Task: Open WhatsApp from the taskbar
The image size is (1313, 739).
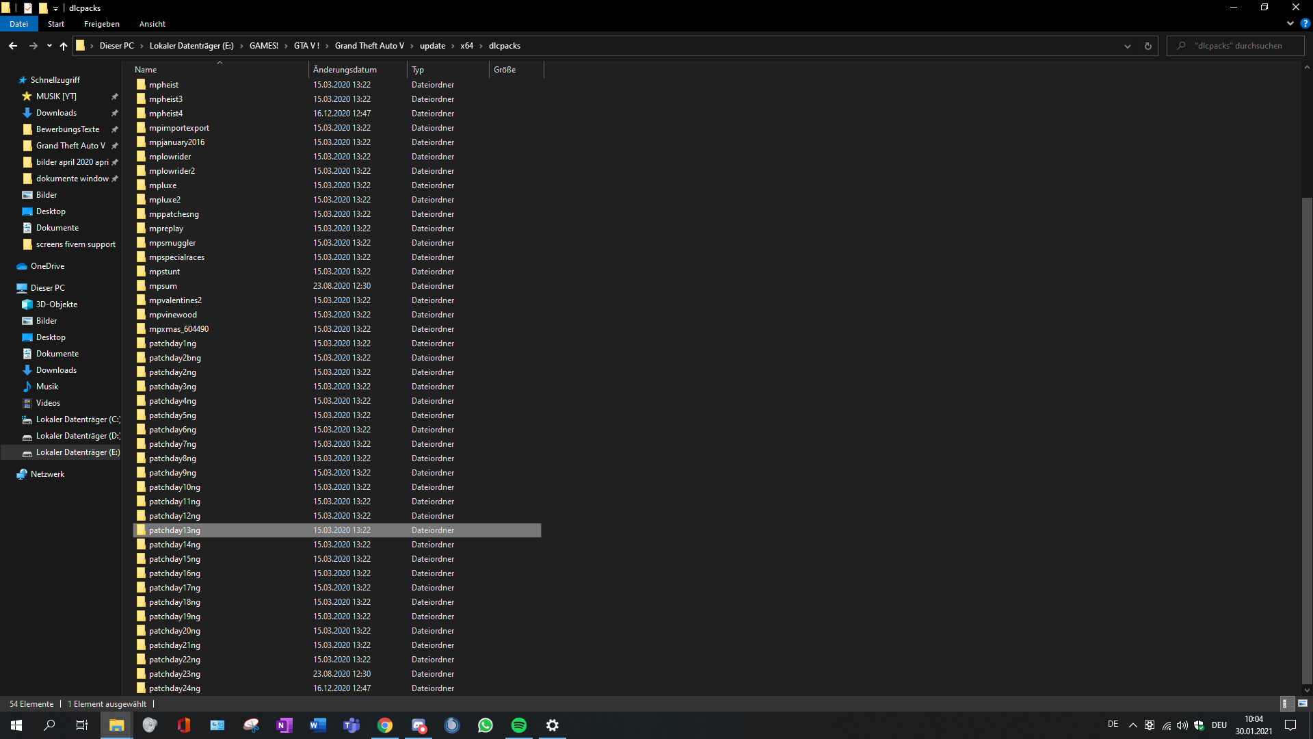Action: (486, 725)
